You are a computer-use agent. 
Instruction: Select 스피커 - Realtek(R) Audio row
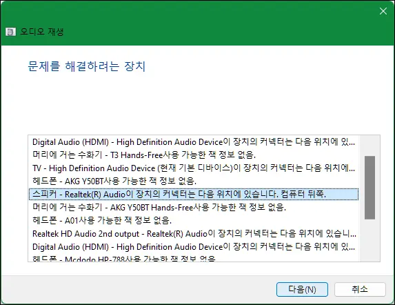194,195
